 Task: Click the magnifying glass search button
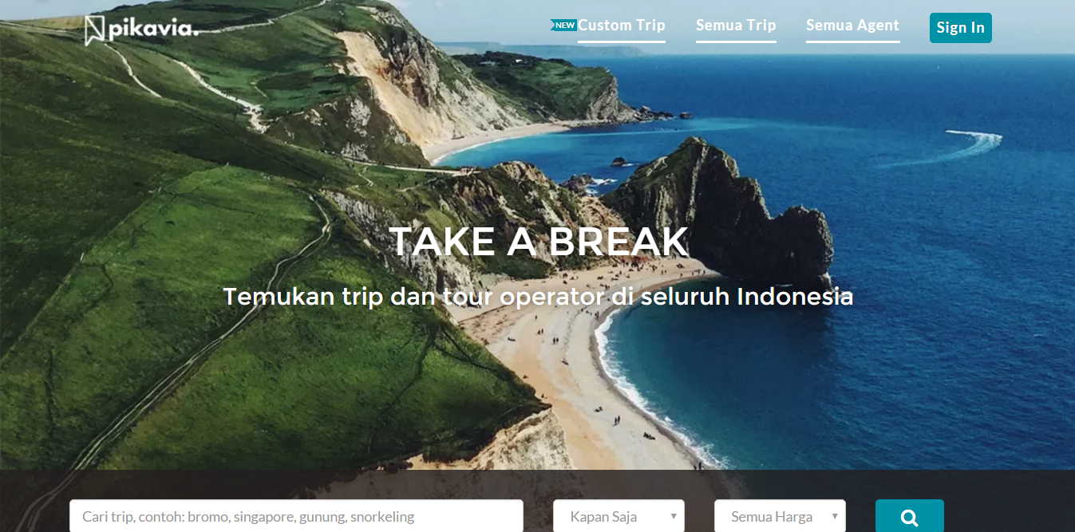point(910,516)
